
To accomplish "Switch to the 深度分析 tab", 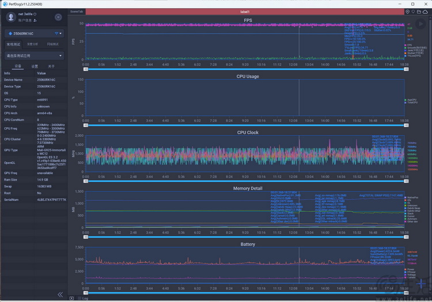I will click(32, 44).
